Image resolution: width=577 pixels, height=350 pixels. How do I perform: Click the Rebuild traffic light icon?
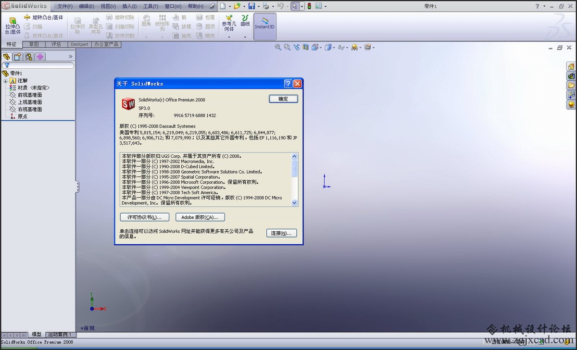(309, 6)
